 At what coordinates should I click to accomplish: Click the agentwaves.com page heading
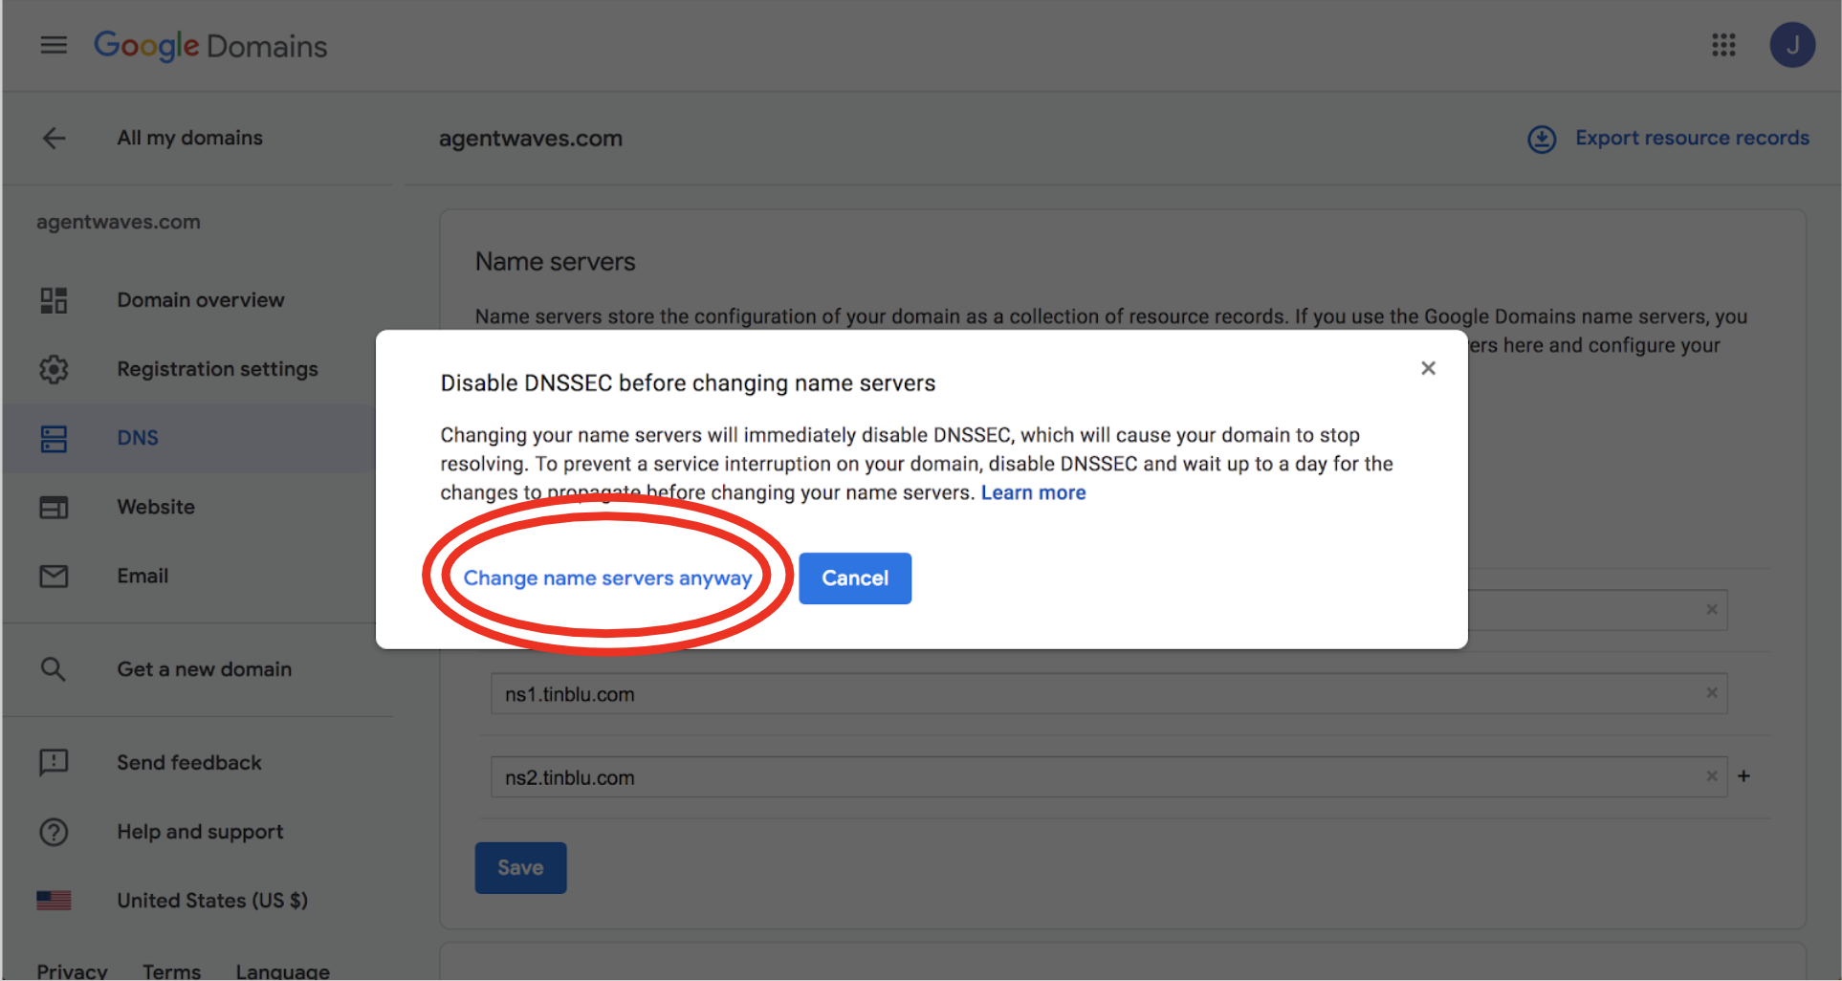531,139
